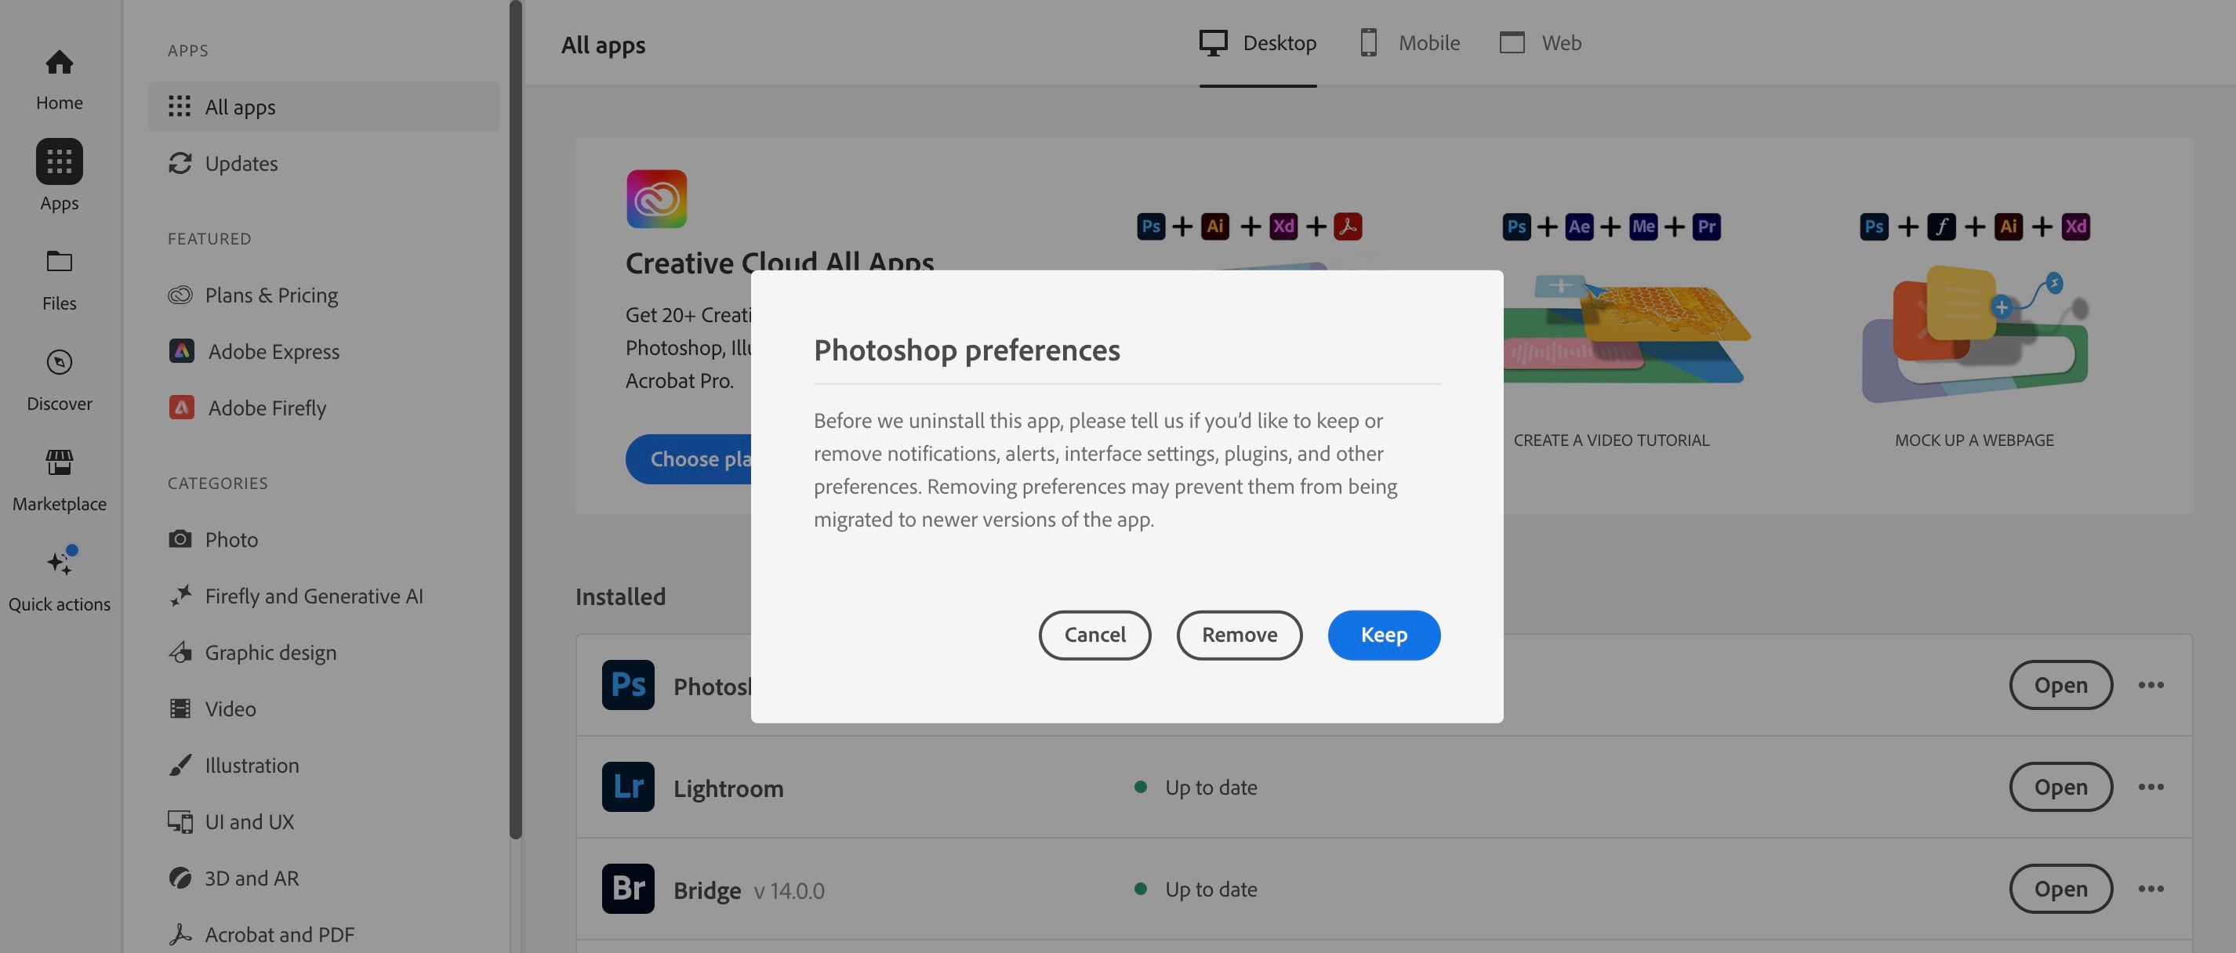
Task: Select the Adobe Express icon under Featured
Action: click(180, 350)
